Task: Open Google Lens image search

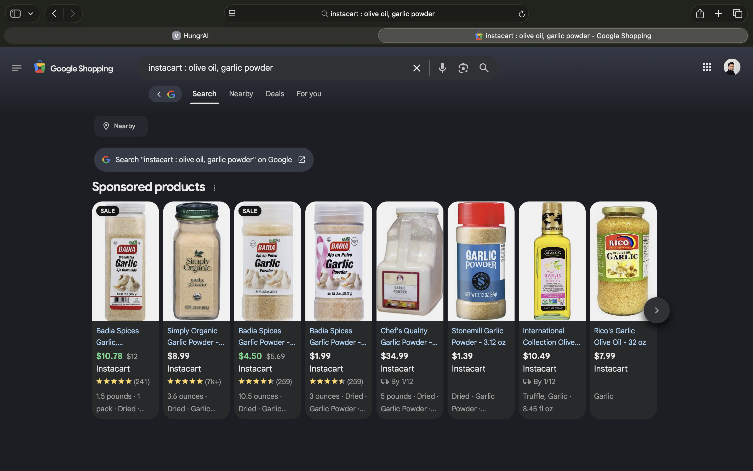Action: [x=463, y=68]
